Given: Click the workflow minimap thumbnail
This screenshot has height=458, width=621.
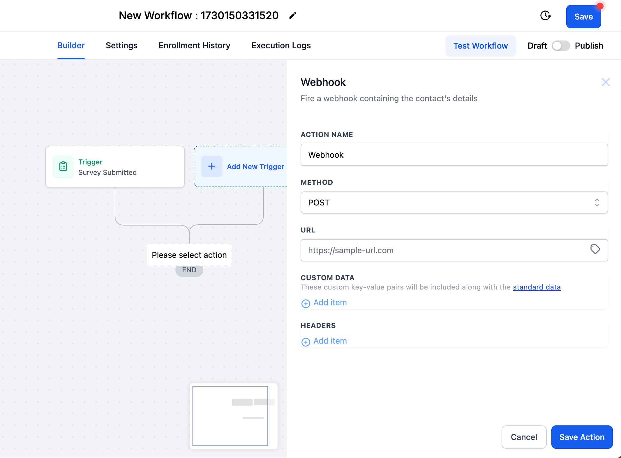Looking at the screenshot, I should [x=230, y=416].
